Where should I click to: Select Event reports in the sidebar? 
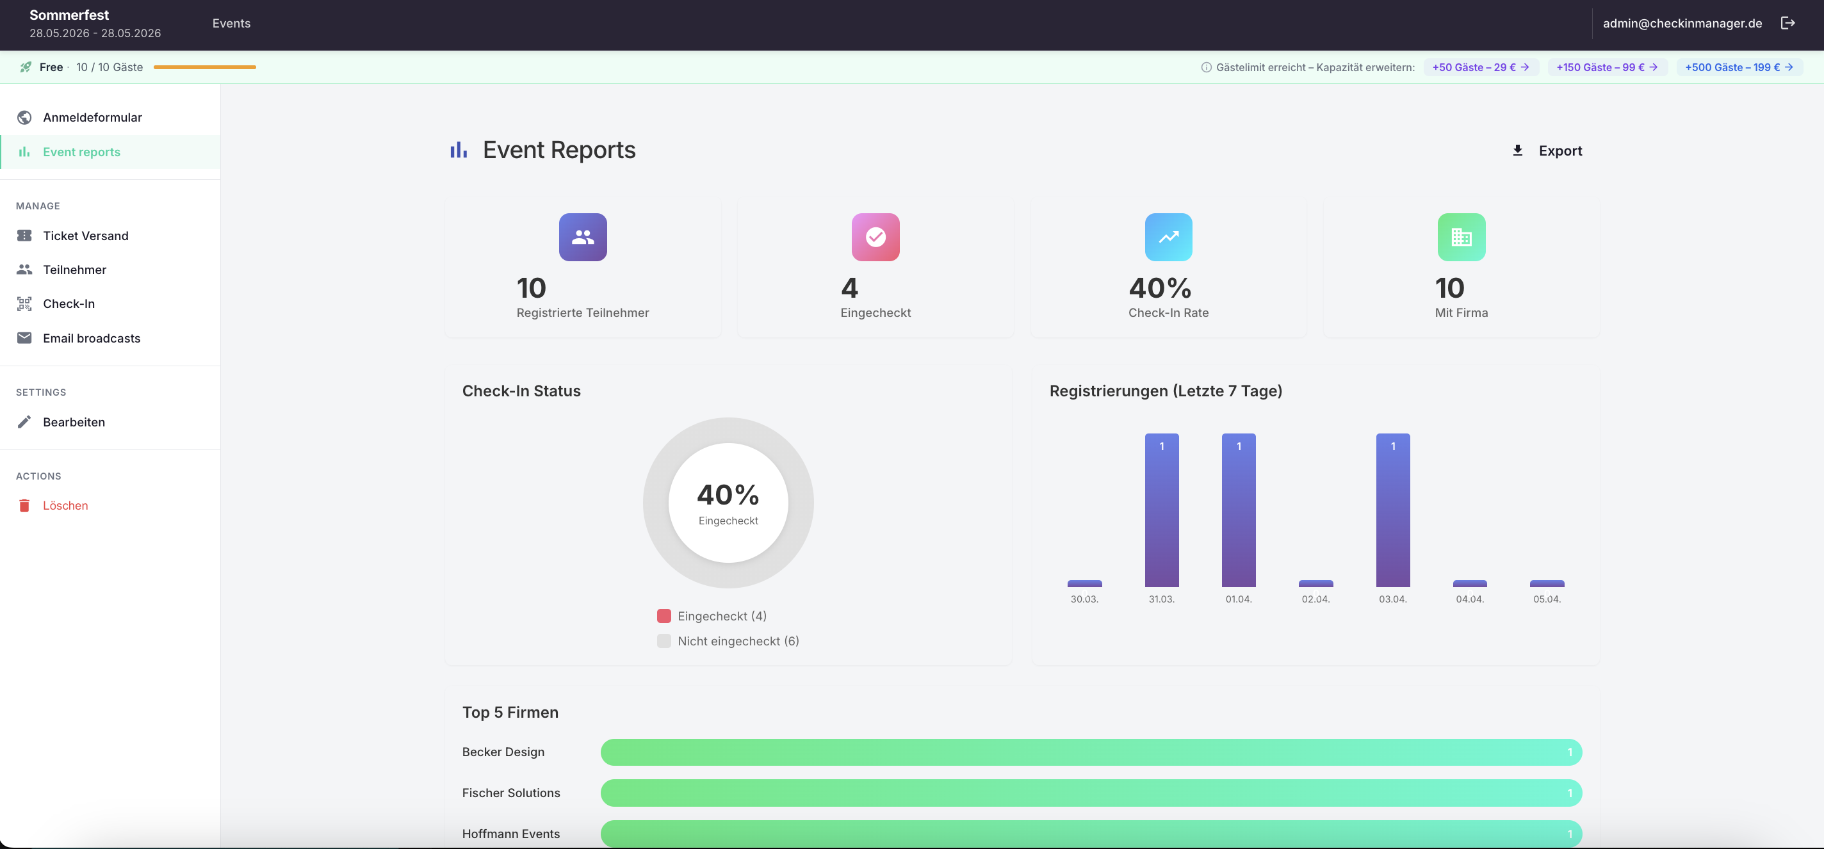pos(81,152)
